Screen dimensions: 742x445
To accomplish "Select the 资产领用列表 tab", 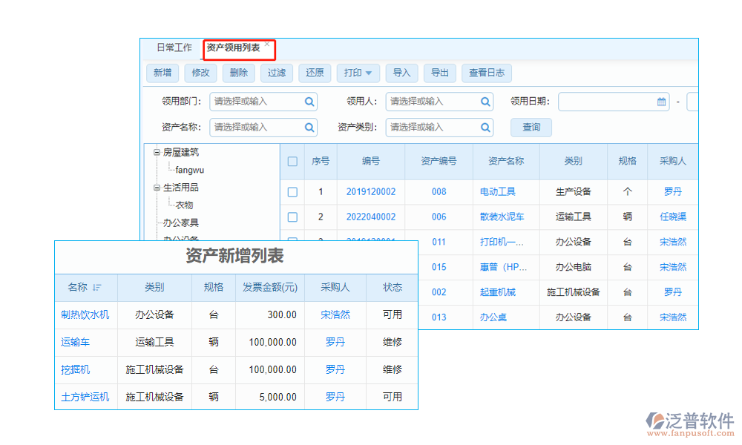I will pos(233,47).
